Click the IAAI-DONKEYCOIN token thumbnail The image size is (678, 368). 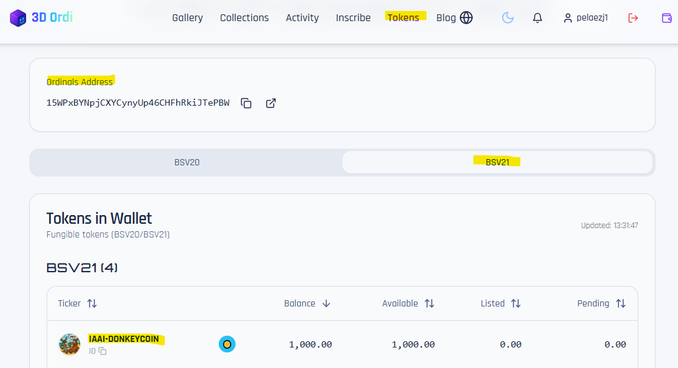tap(70, 344)
